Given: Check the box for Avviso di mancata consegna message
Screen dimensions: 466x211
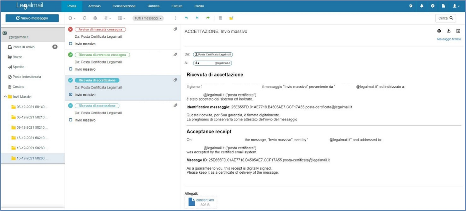Looking at the screenshot, I should 71,44.
